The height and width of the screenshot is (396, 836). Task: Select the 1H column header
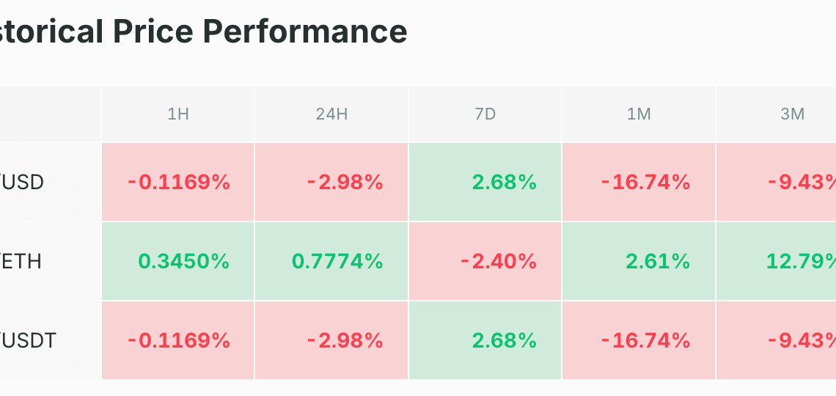click(x=178, y=114)
